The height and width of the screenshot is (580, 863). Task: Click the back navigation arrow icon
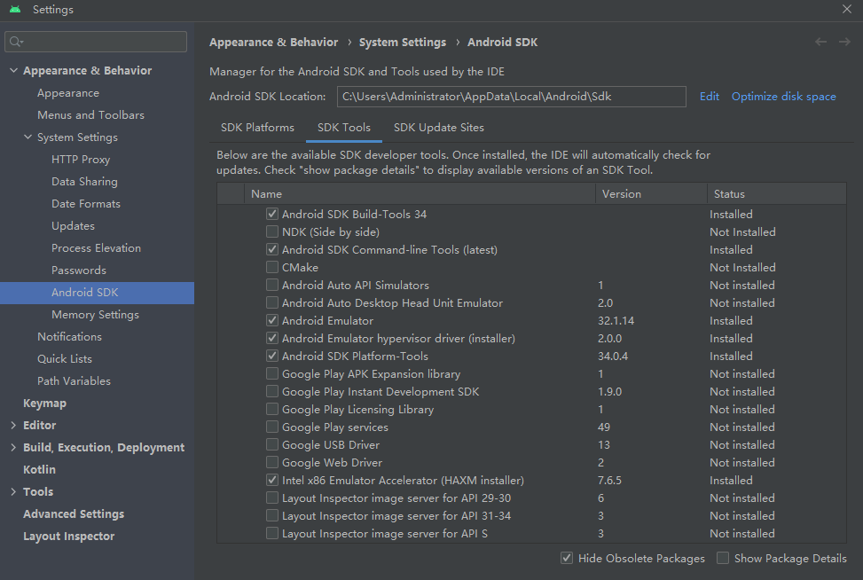coord(820,42)
